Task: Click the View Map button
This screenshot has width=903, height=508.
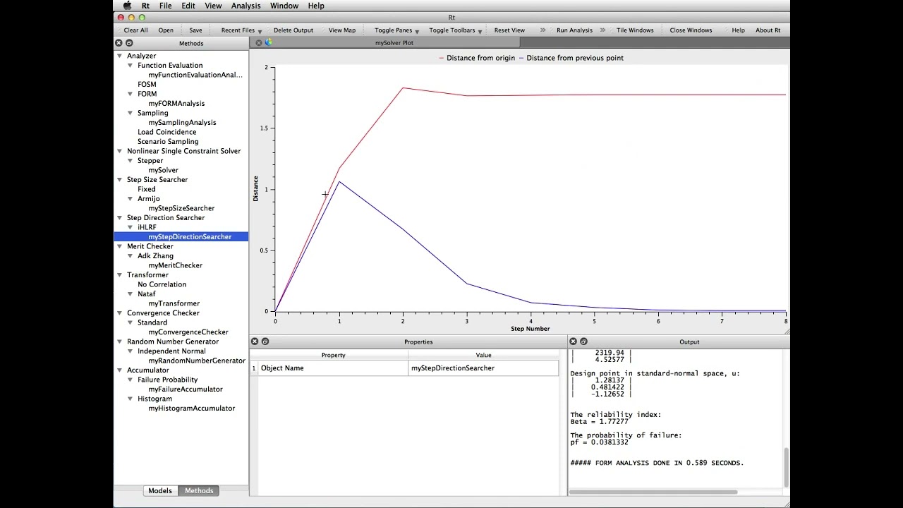Action: (342, 30)
